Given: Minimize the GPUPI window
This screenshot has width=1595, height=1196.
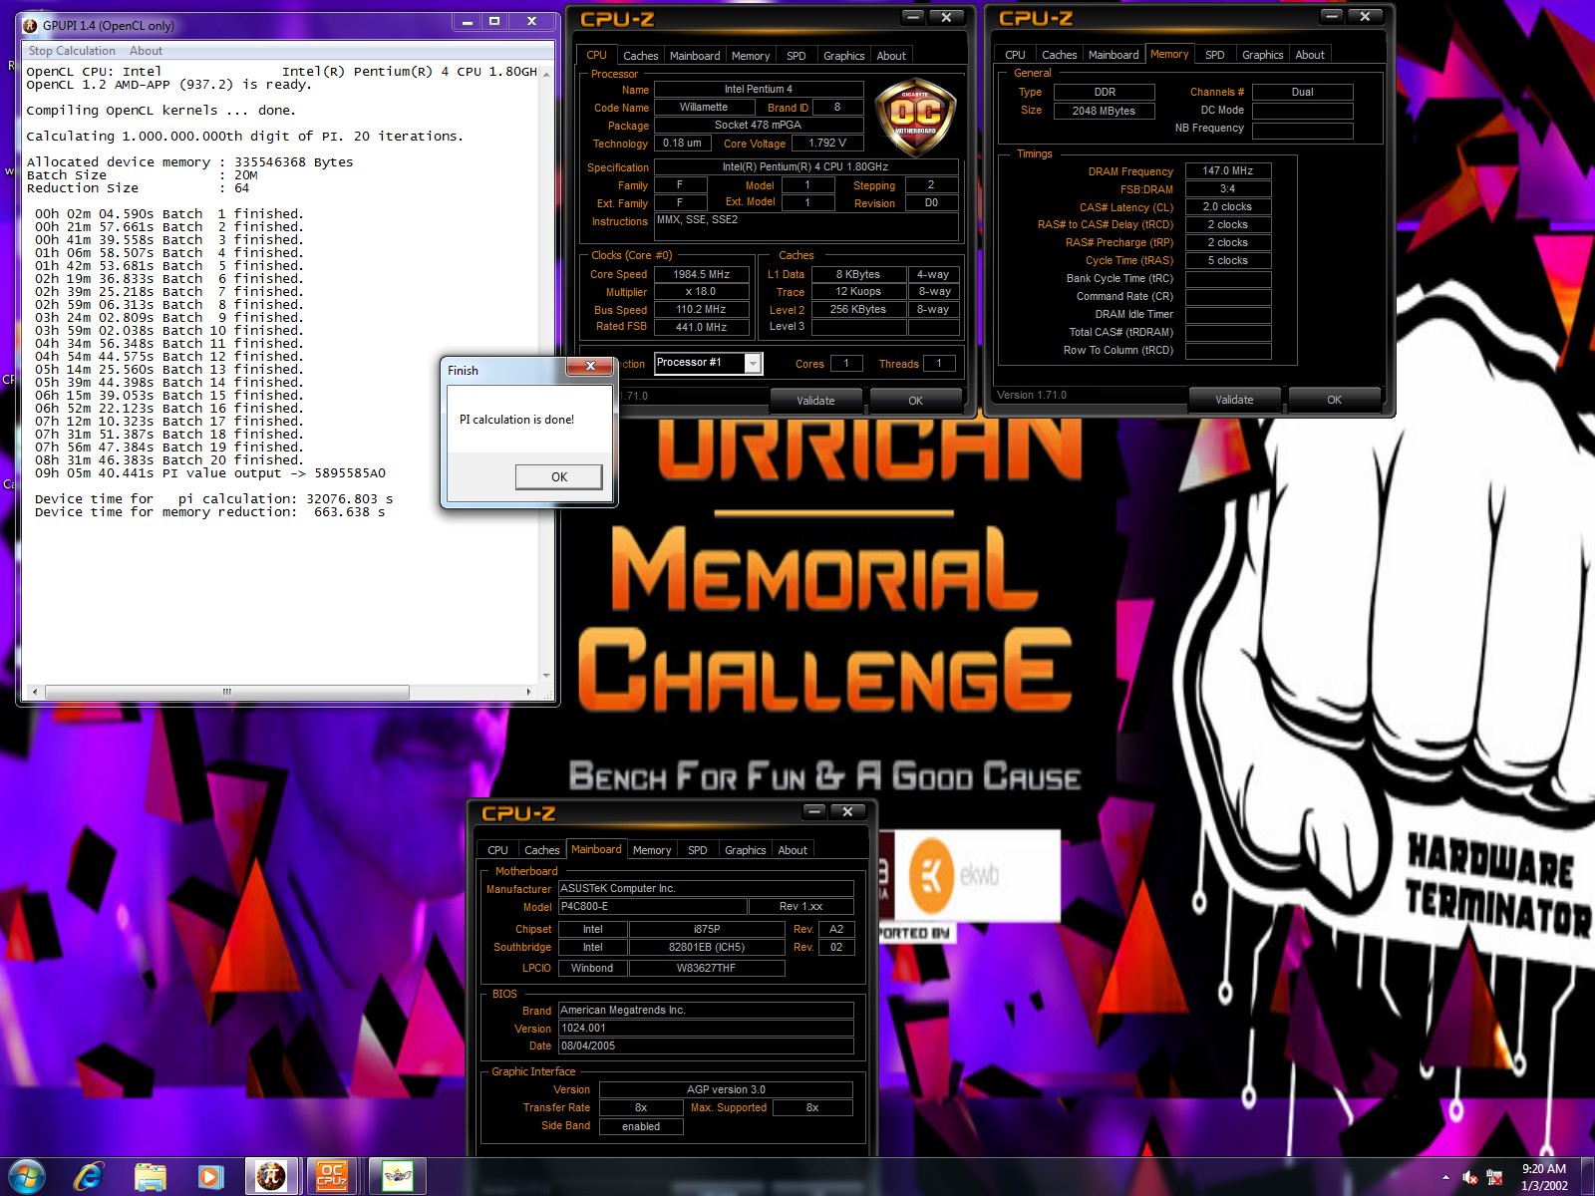Looking at the screenshot, I should tap(468, 21).
